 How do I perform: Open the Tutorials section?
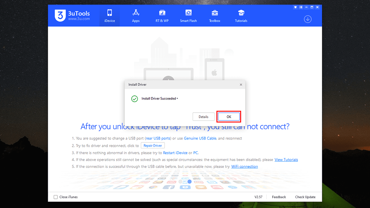pos(241,15)
